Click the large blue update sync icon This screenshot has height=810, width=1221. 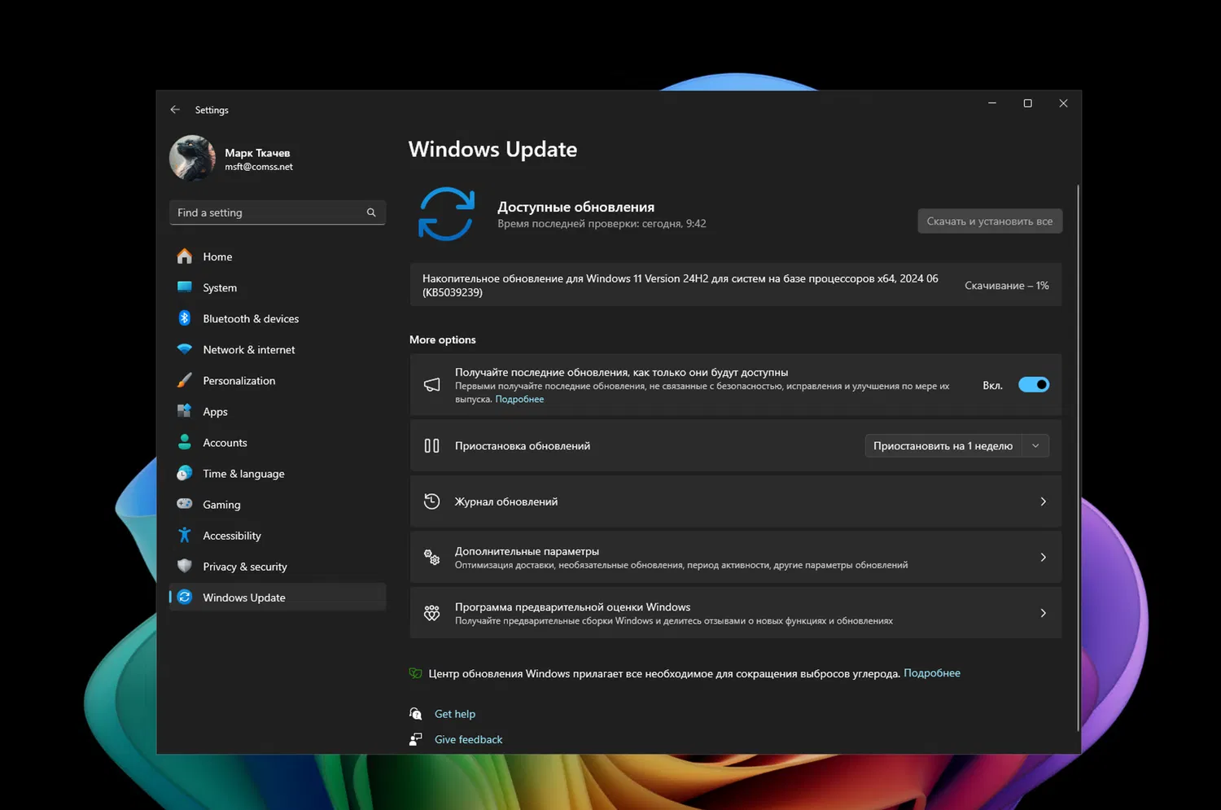(446, 214)
